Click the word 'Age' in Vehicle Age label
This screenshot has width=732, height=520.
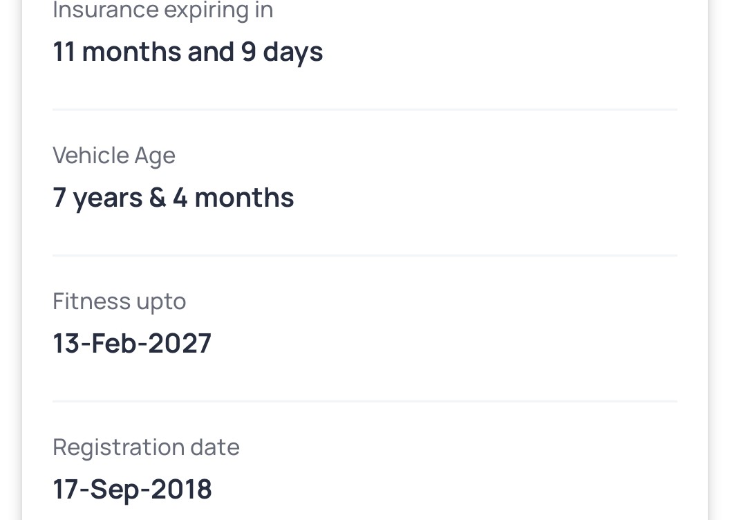(x=155, y=156)
